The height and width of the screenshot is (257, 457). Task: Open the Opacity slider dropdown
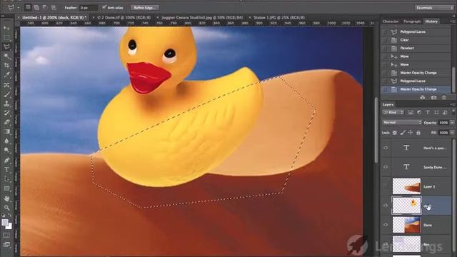452,123
